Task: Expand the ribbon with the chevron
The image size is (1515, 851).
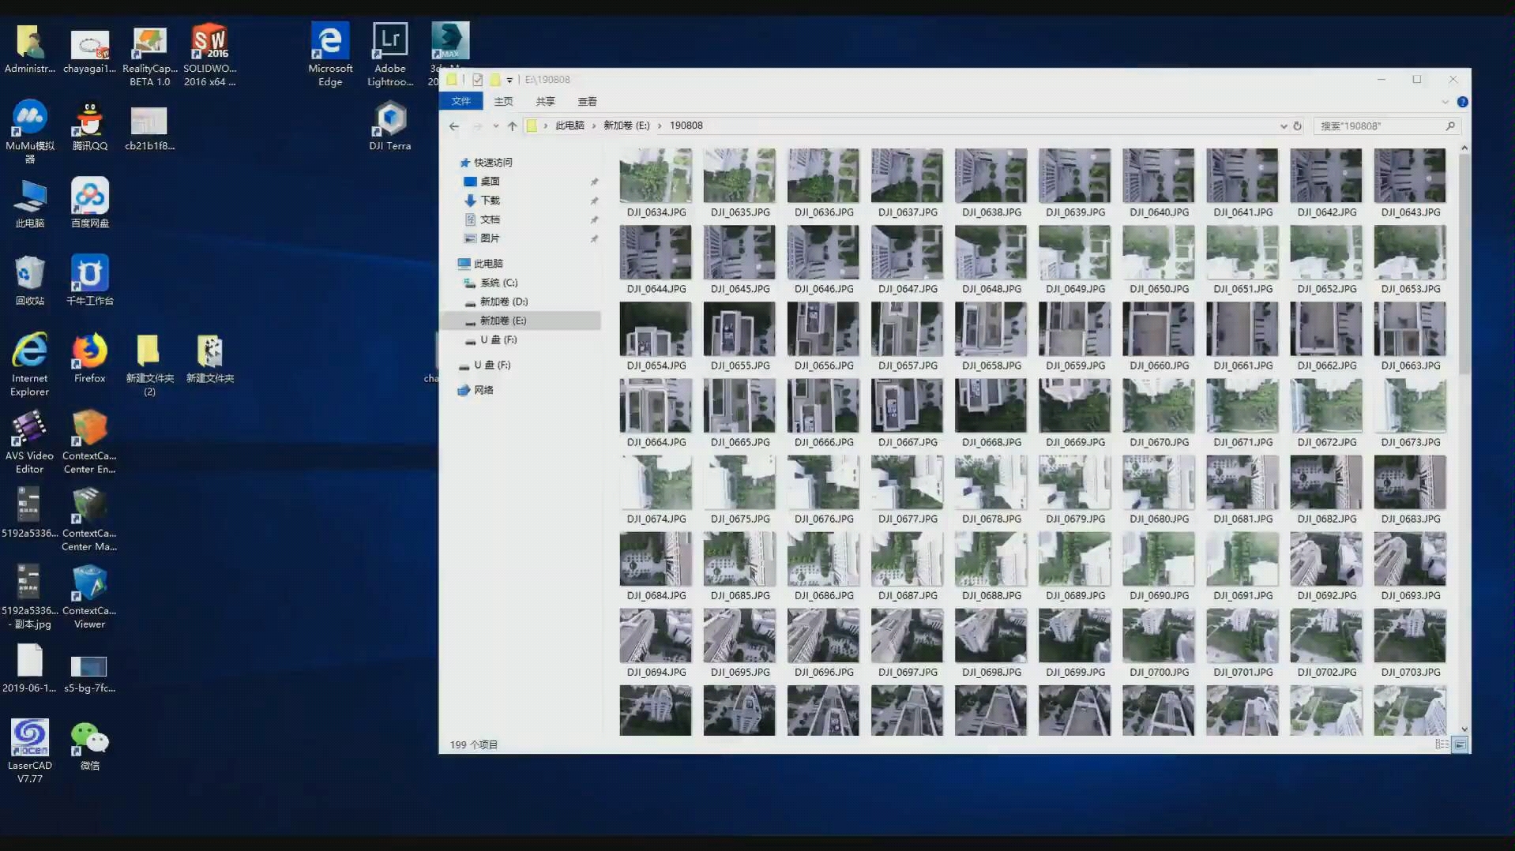Action: tap(1445, 102)
